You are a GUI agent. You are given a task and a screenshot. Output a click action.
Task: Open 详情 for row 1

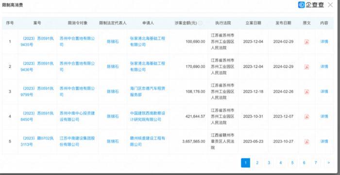pos(324,42)
